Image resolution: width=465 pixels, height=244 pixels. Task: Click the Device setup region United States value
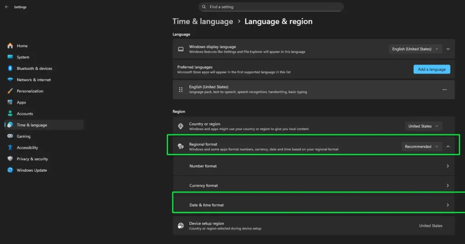[430, 225]
